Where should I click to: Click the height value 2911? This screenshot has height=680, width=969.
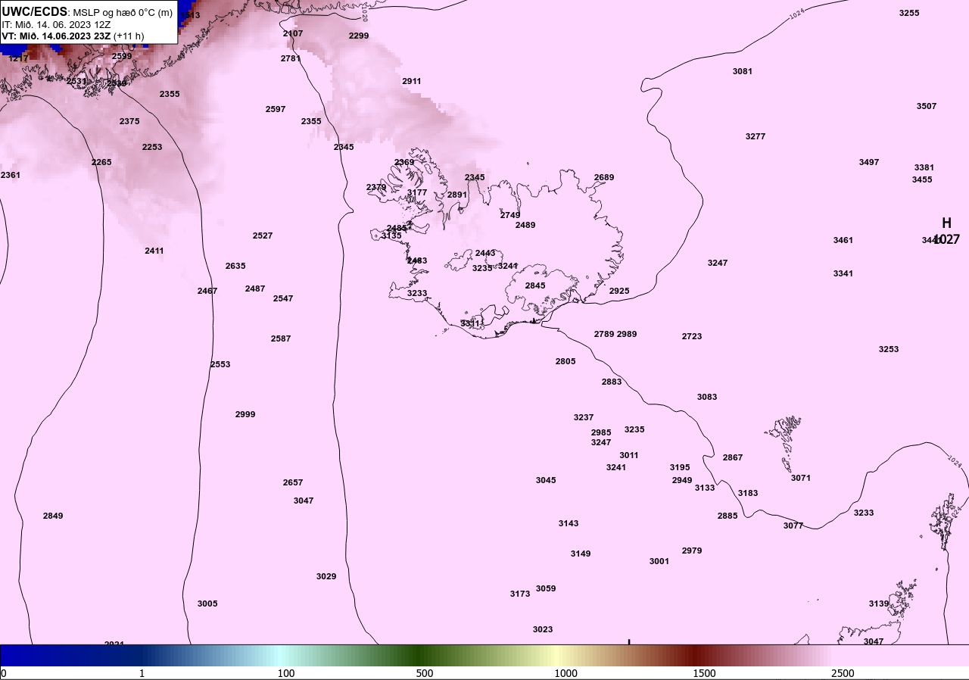click(412, 81)
